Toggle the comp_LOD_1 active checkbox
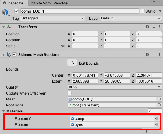This screenshot has height=134, width=163. tap(17, 11)
